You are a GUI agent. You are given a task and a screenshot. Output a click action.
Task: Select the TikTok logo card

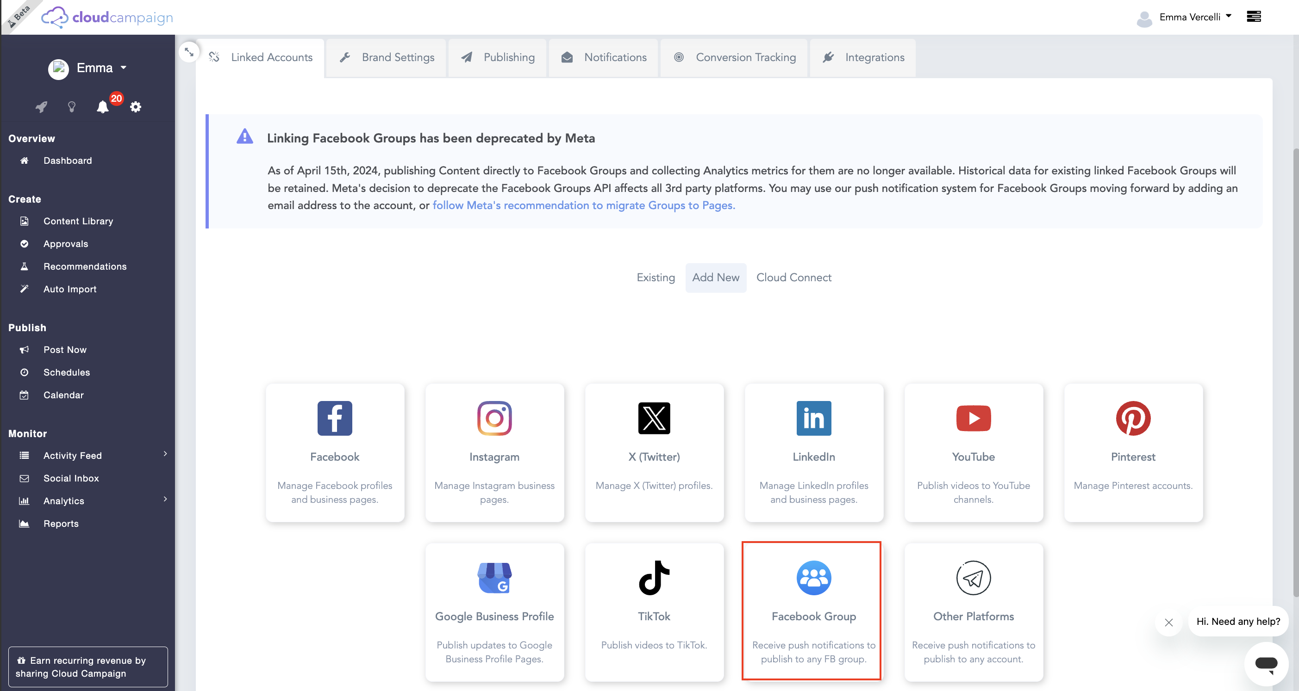[x=654, y=612]
